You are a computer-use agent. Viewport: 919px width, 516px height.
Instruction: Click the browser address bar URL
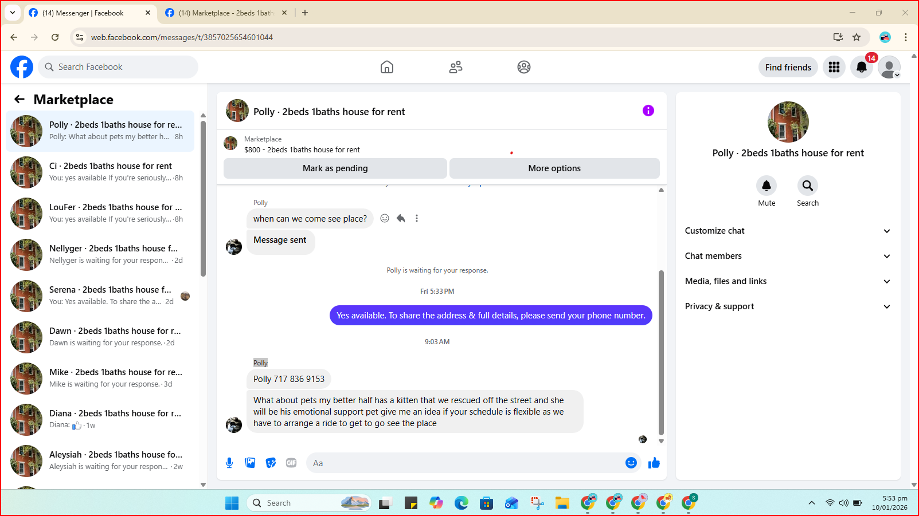(182, 37)
